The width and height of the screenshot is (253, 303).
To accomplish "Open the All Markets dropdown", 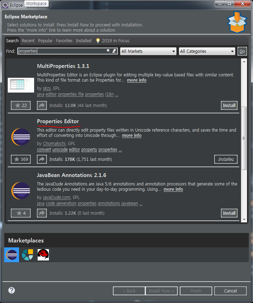I will click(148, 51).
